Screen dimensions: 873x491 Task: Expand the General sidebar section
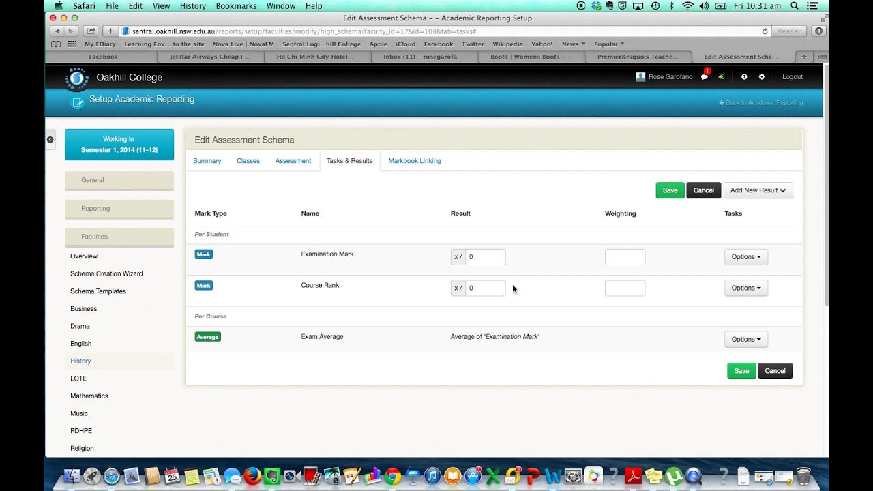(119, 180)
